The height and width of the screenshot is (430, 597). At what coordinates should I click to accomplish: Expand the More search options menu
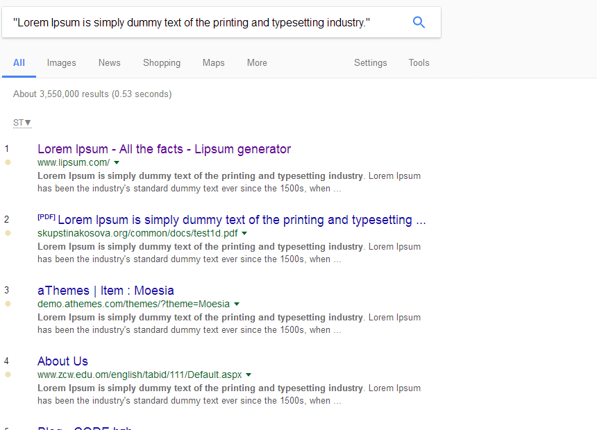coord(257,63)
